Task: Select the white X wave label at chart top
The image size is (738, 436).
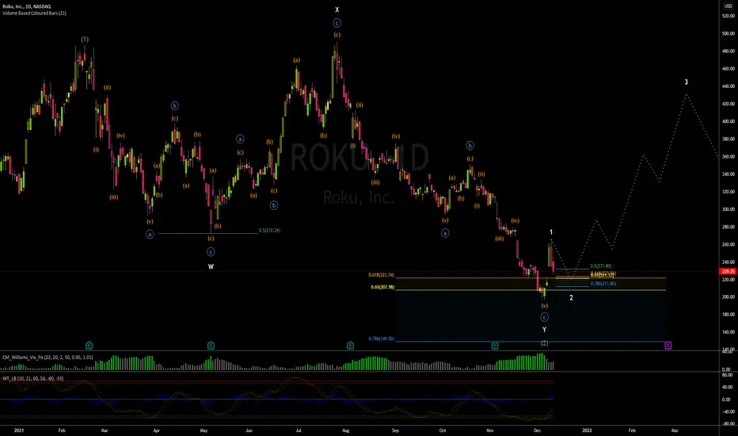Action: click(337, 10)
